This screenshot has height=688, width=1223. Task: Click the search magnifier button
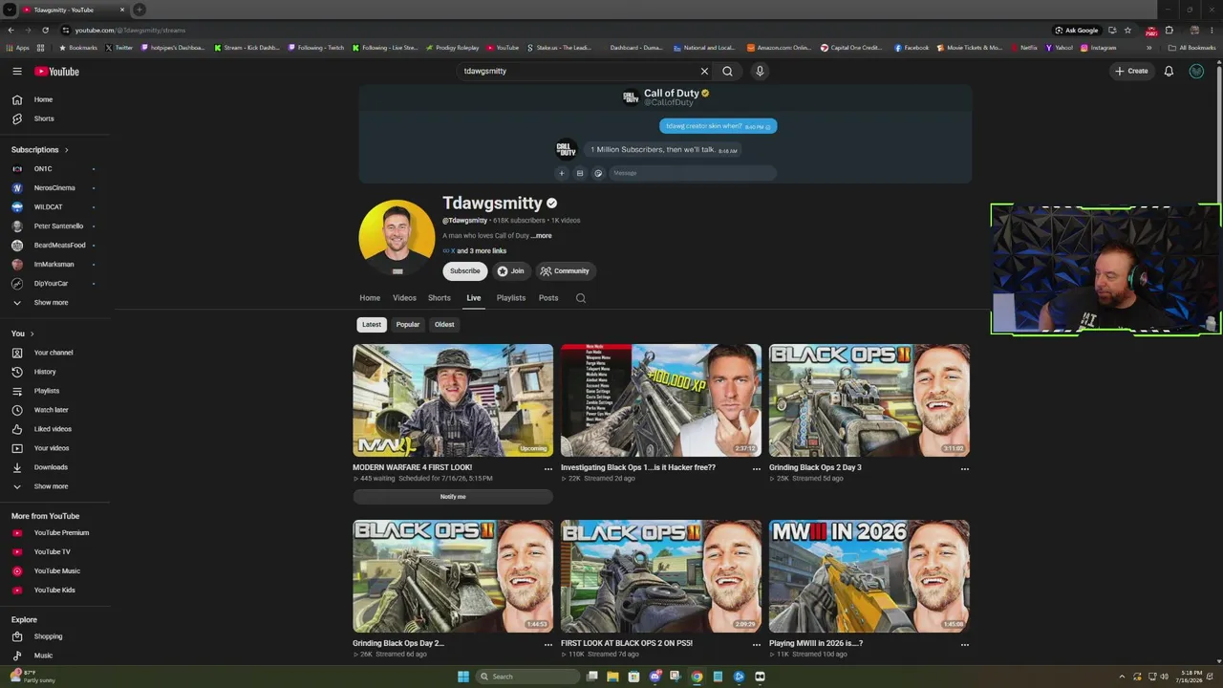point(727,71)
